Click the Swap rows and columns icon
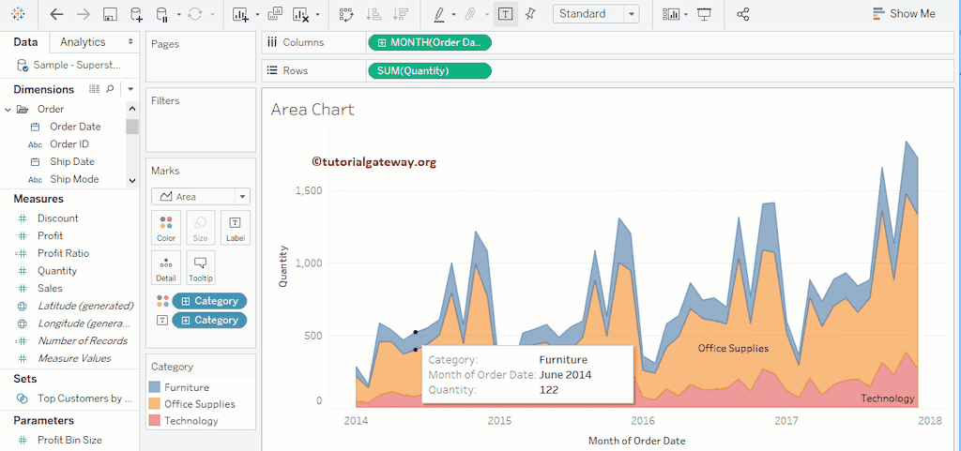Image resolution: width=961 pixels, height=451 pixels. point(346,14)
